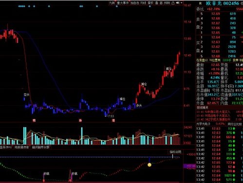Click the R badge next to stock name

pos(201,3)
